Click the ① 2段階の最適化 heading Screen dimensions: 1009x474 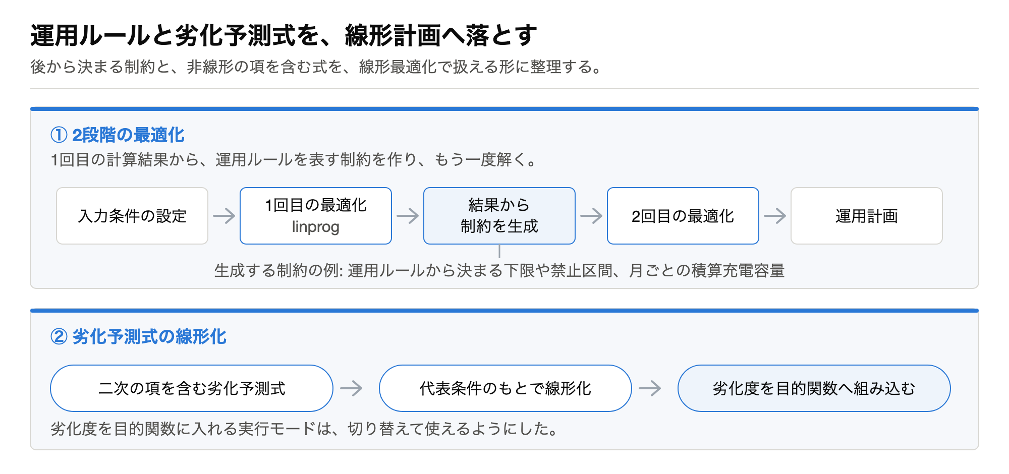point(118,135)
